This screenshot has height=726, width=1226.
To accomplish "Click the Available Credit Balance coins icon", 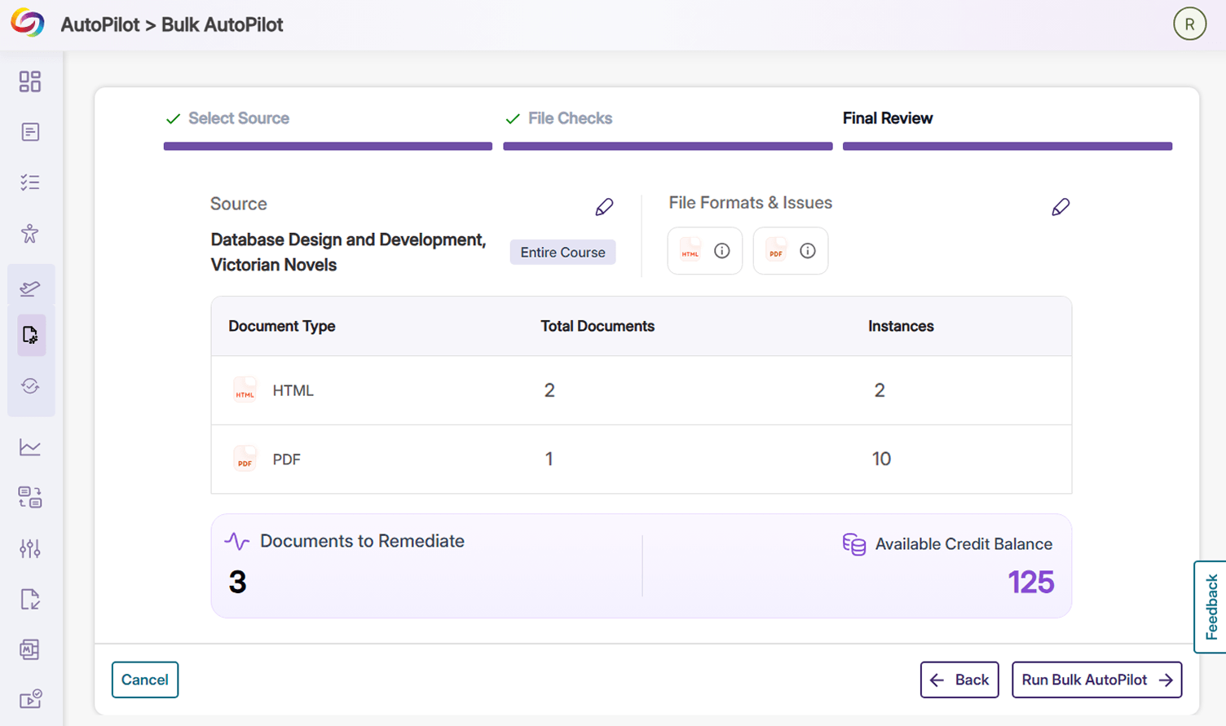I will coord(854,544).
